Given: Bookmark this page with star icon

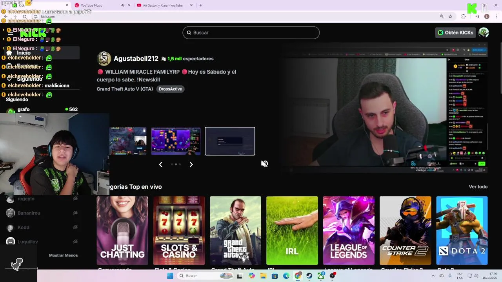Looking at the screenshot, I should tap(450, 16).
